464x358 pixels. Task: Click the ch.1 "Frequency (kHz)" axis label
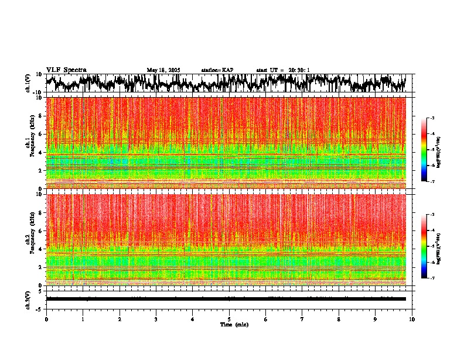click(x=33, y=136)
